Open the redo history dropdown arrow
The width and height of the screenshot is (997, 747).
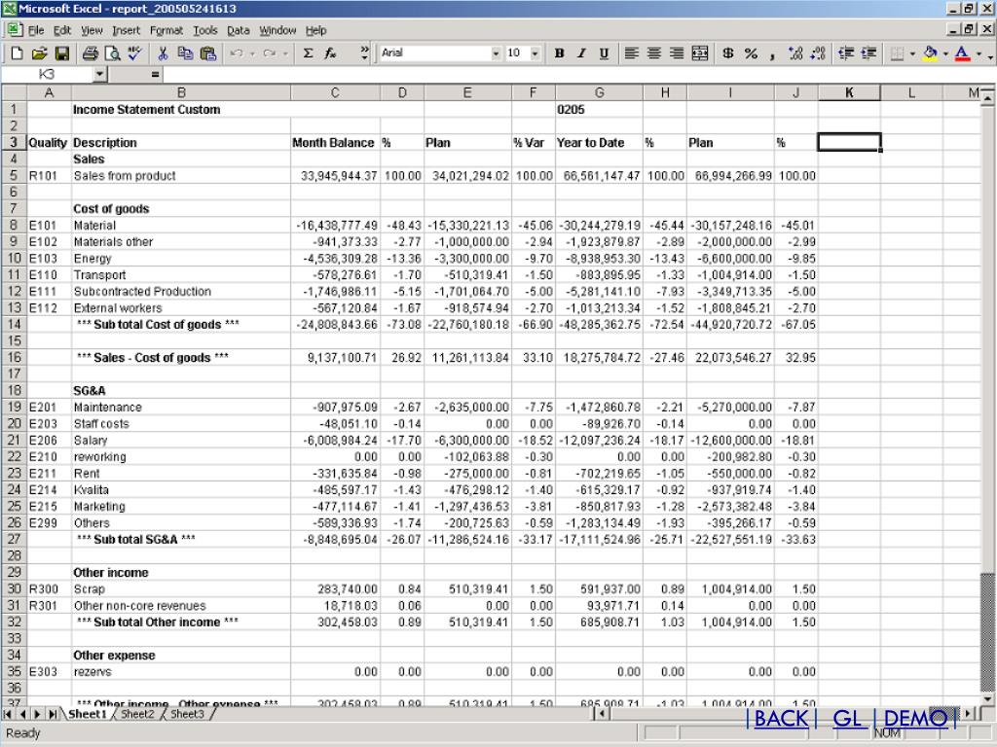pos(285,53)
